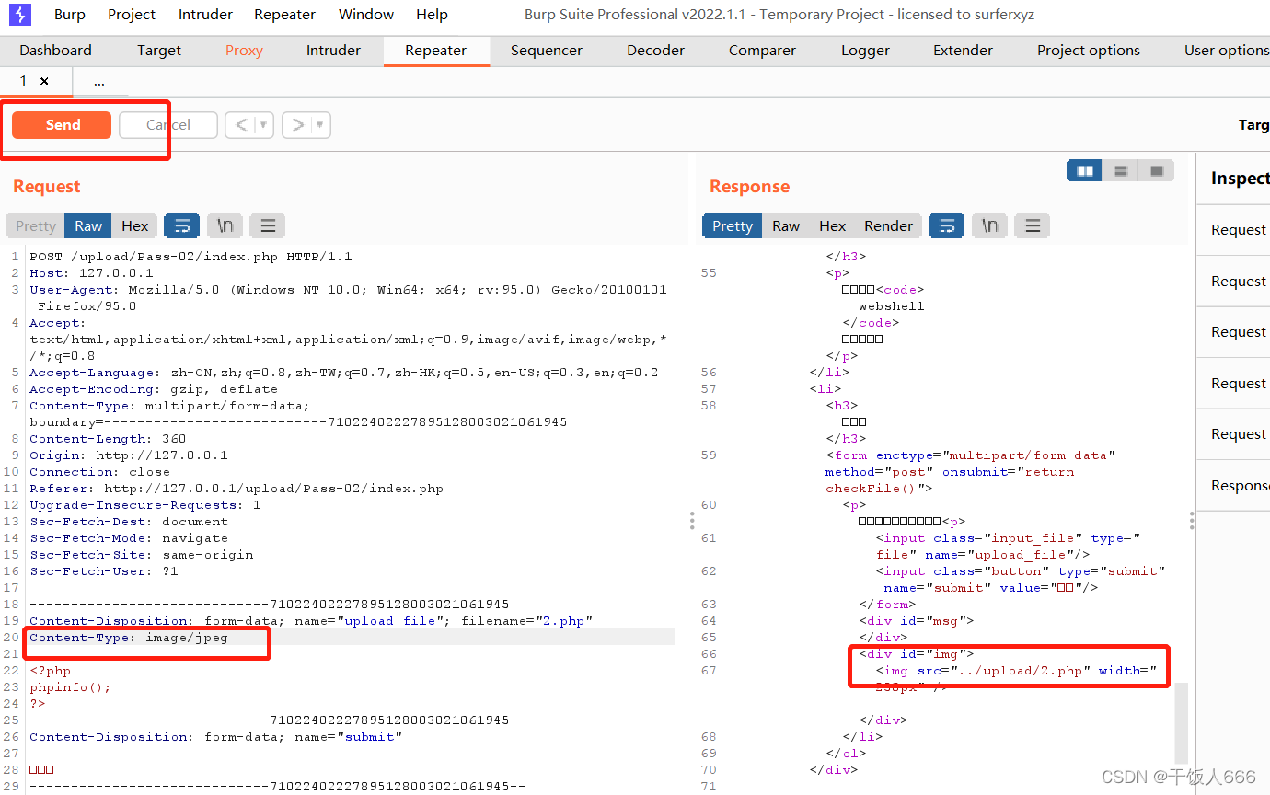Image resolution: width=1270 pixels, height=795 pixels.
Task: Switch to Extender tab
Action: [963, 50]
